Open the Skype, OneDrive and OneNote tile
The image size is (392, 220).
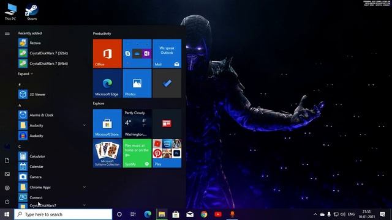click(137, 53)
